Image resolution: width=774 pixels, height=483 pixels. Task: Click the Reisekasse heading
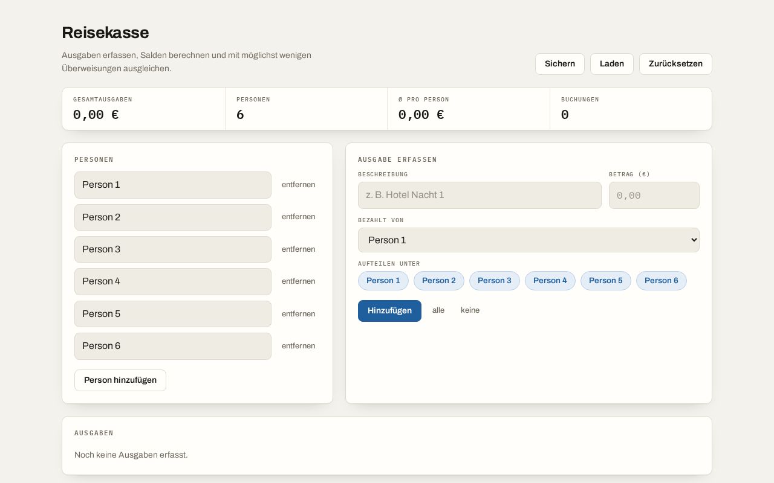(x=105, y=33)
